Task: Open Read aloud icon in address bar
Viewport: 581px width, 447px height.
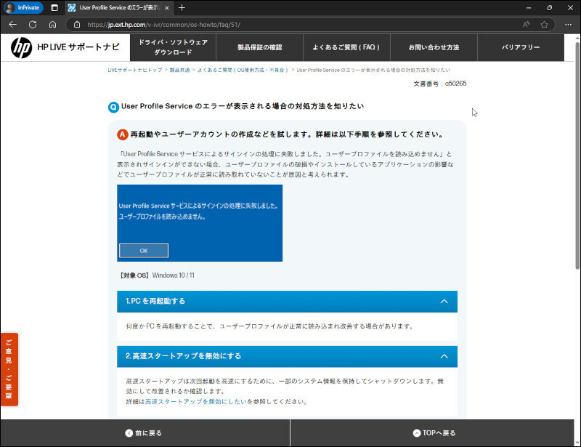Action: pos(526,25)
